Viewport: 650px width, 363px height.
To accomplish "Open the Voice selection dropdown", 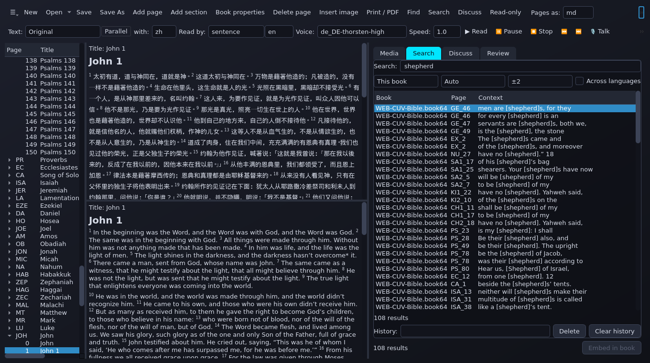I will click(x=362, y=32).
